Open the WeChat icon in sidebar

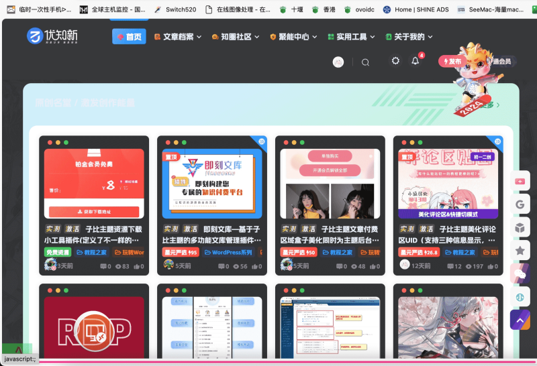point(520,273)
